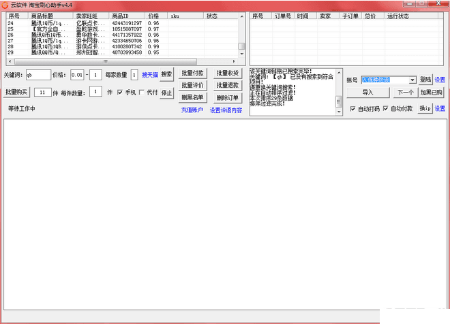Click the 批量购买 bulk purchase button
This screenshot has height=324, width=450.
[x=17, y=92]
